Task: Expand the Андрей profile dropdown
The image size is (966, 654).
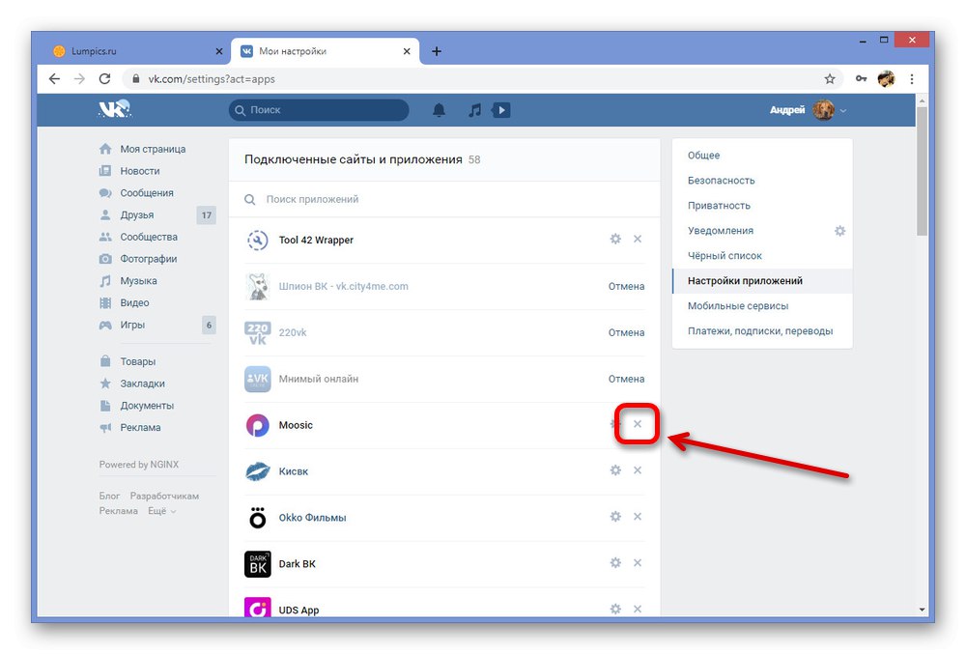Action: [843, 111]
